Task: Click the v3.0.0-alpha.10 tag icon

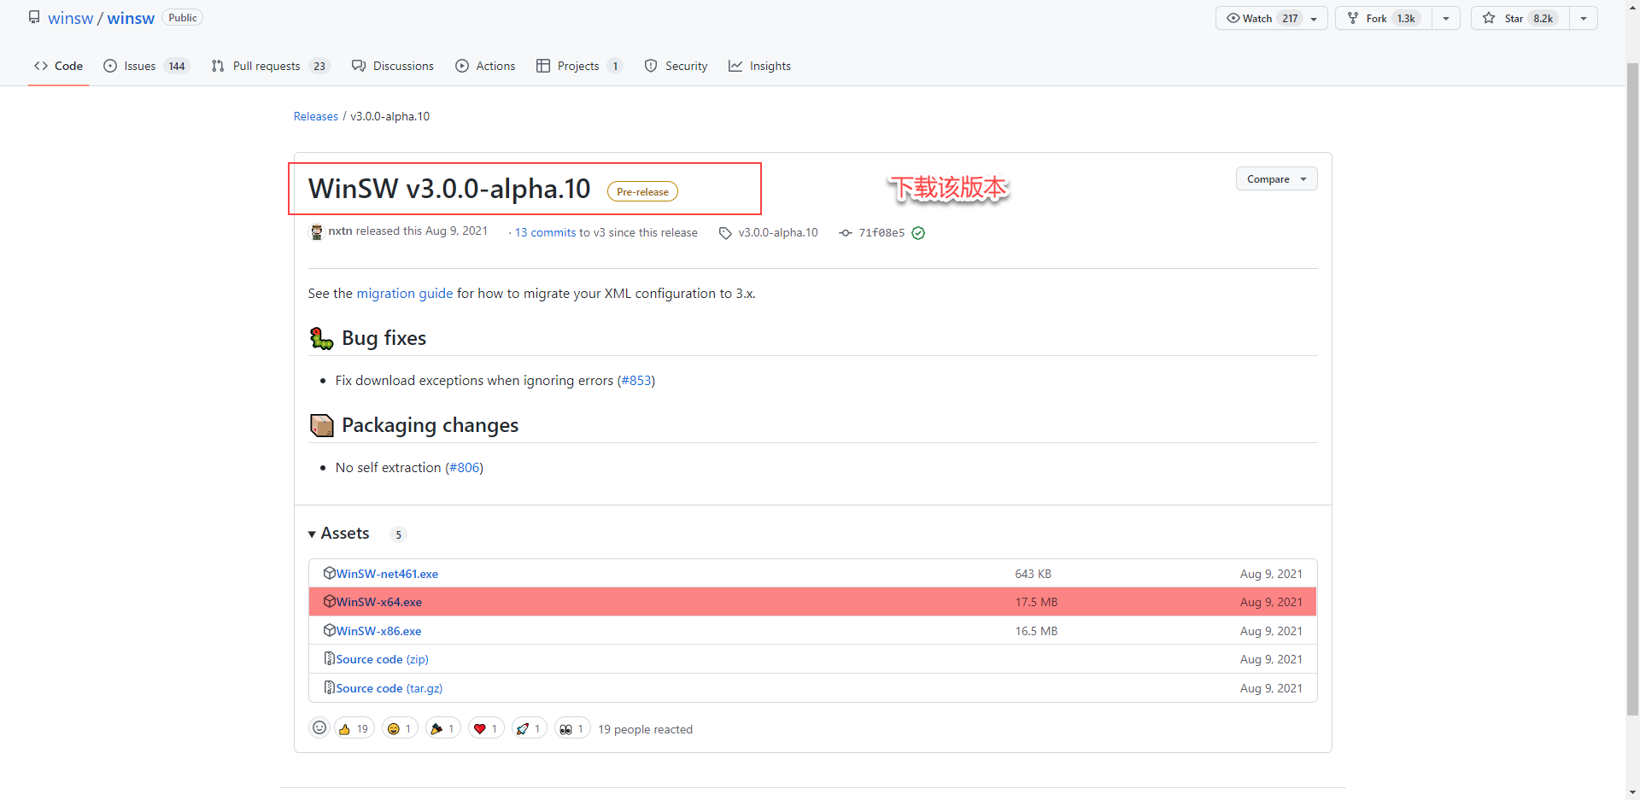Action: [x=725, y=233]
